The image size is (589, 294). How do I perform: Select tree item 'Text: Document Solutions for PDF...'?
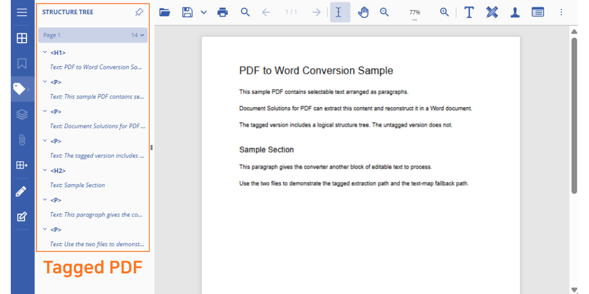coord(98,126)
